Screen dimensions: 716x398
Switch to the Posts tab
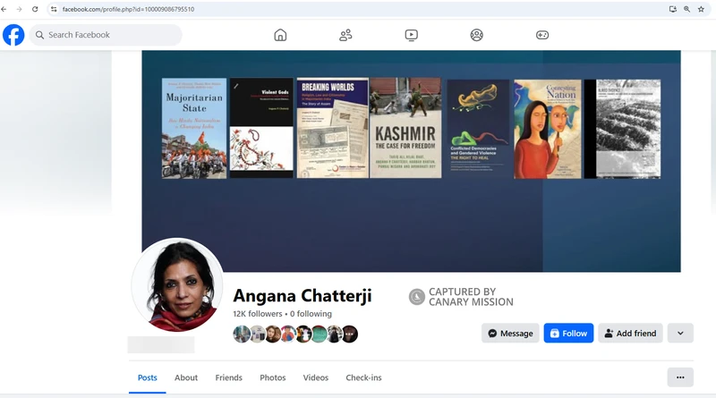click(x=148, y=378)
